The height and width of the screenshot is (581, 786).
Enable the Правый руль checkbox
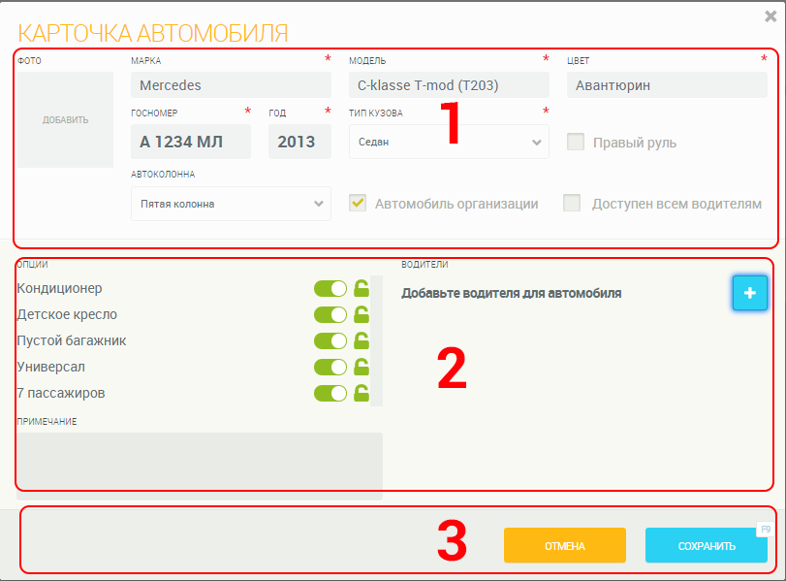[x=576, y=143]
